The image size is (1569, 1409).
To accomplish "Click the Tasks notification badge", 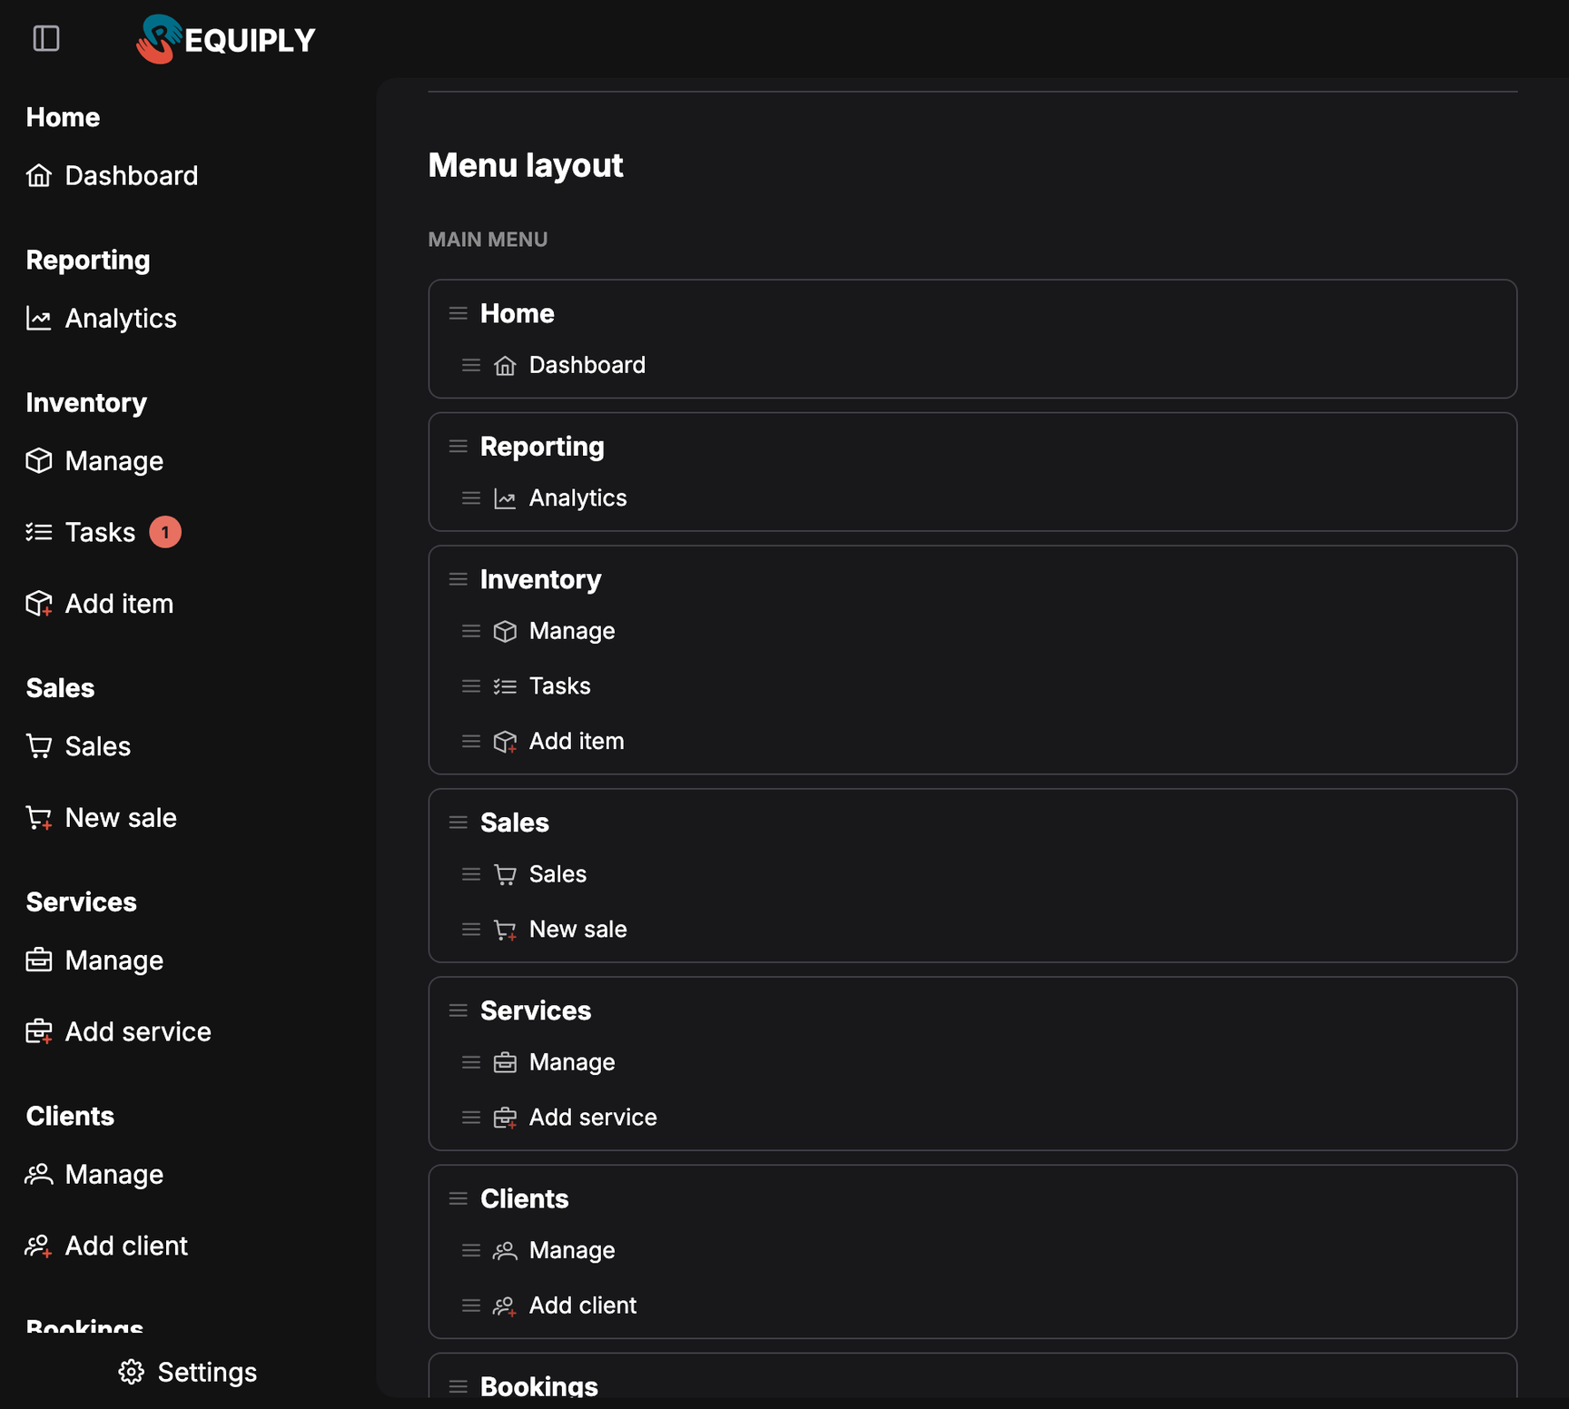I will (x=165, y=532).
